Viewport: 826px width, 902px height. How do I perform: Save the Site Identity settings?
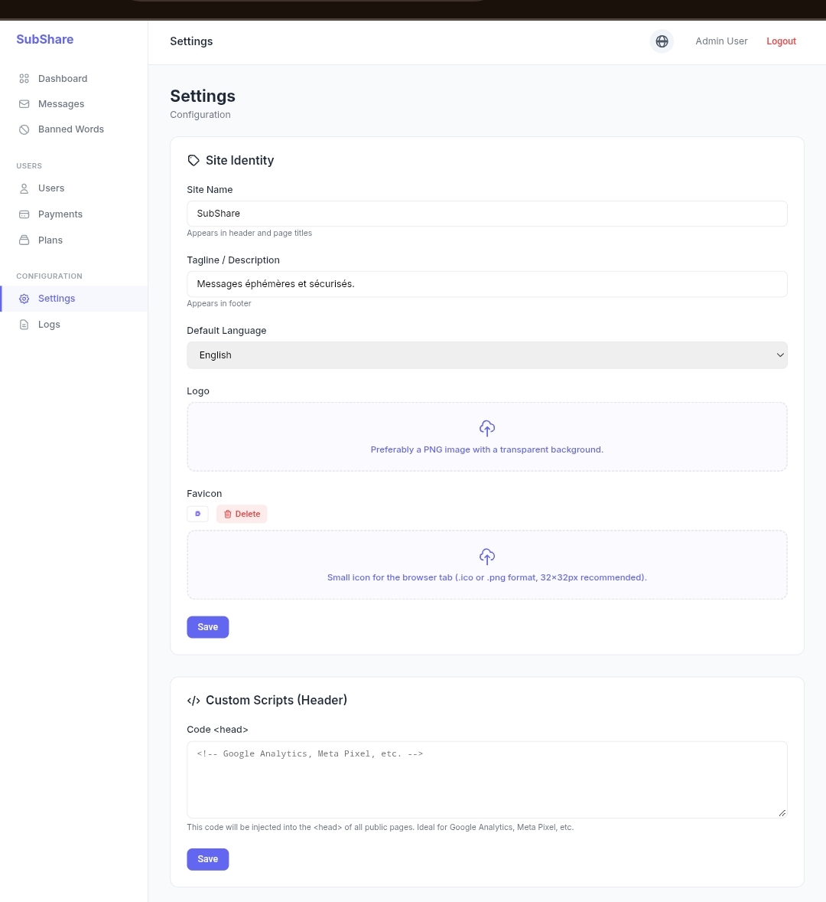208,627
